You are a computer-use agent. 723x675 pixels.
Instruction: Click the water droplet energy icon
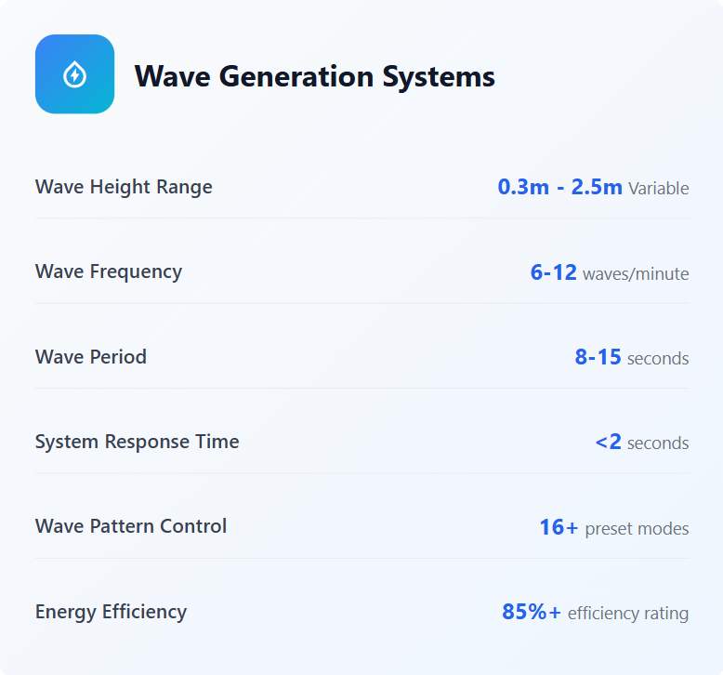click(x=74, y=74)
